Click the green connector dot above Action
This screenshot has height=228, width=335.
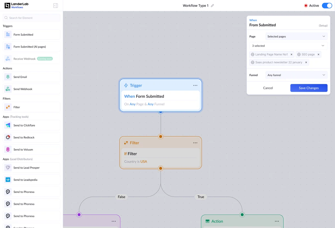[242, 215]
